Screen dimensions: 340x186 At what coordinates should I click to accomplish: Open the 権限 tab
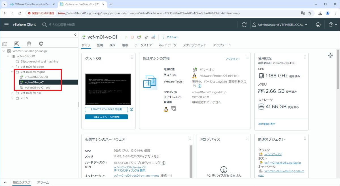125,45
